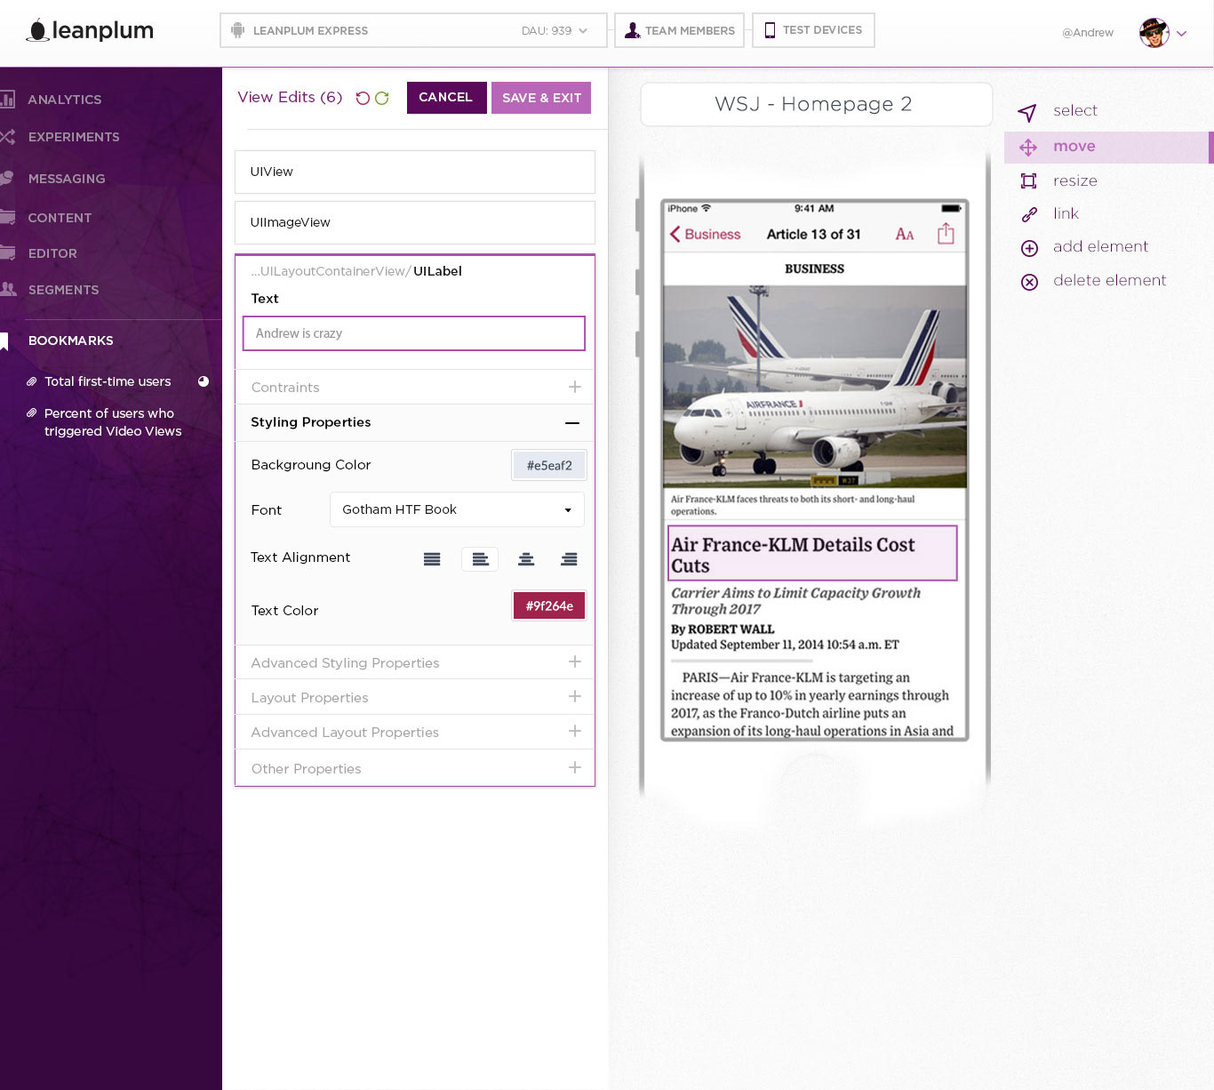Set text alignment to justified
Image resolution: width=1214 pixels, height=1090 pixels.
pos(432,559)
